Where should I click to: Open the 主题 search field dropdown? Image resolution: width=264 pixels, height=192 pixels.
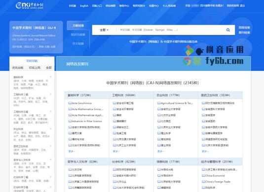tap(104, 30)
